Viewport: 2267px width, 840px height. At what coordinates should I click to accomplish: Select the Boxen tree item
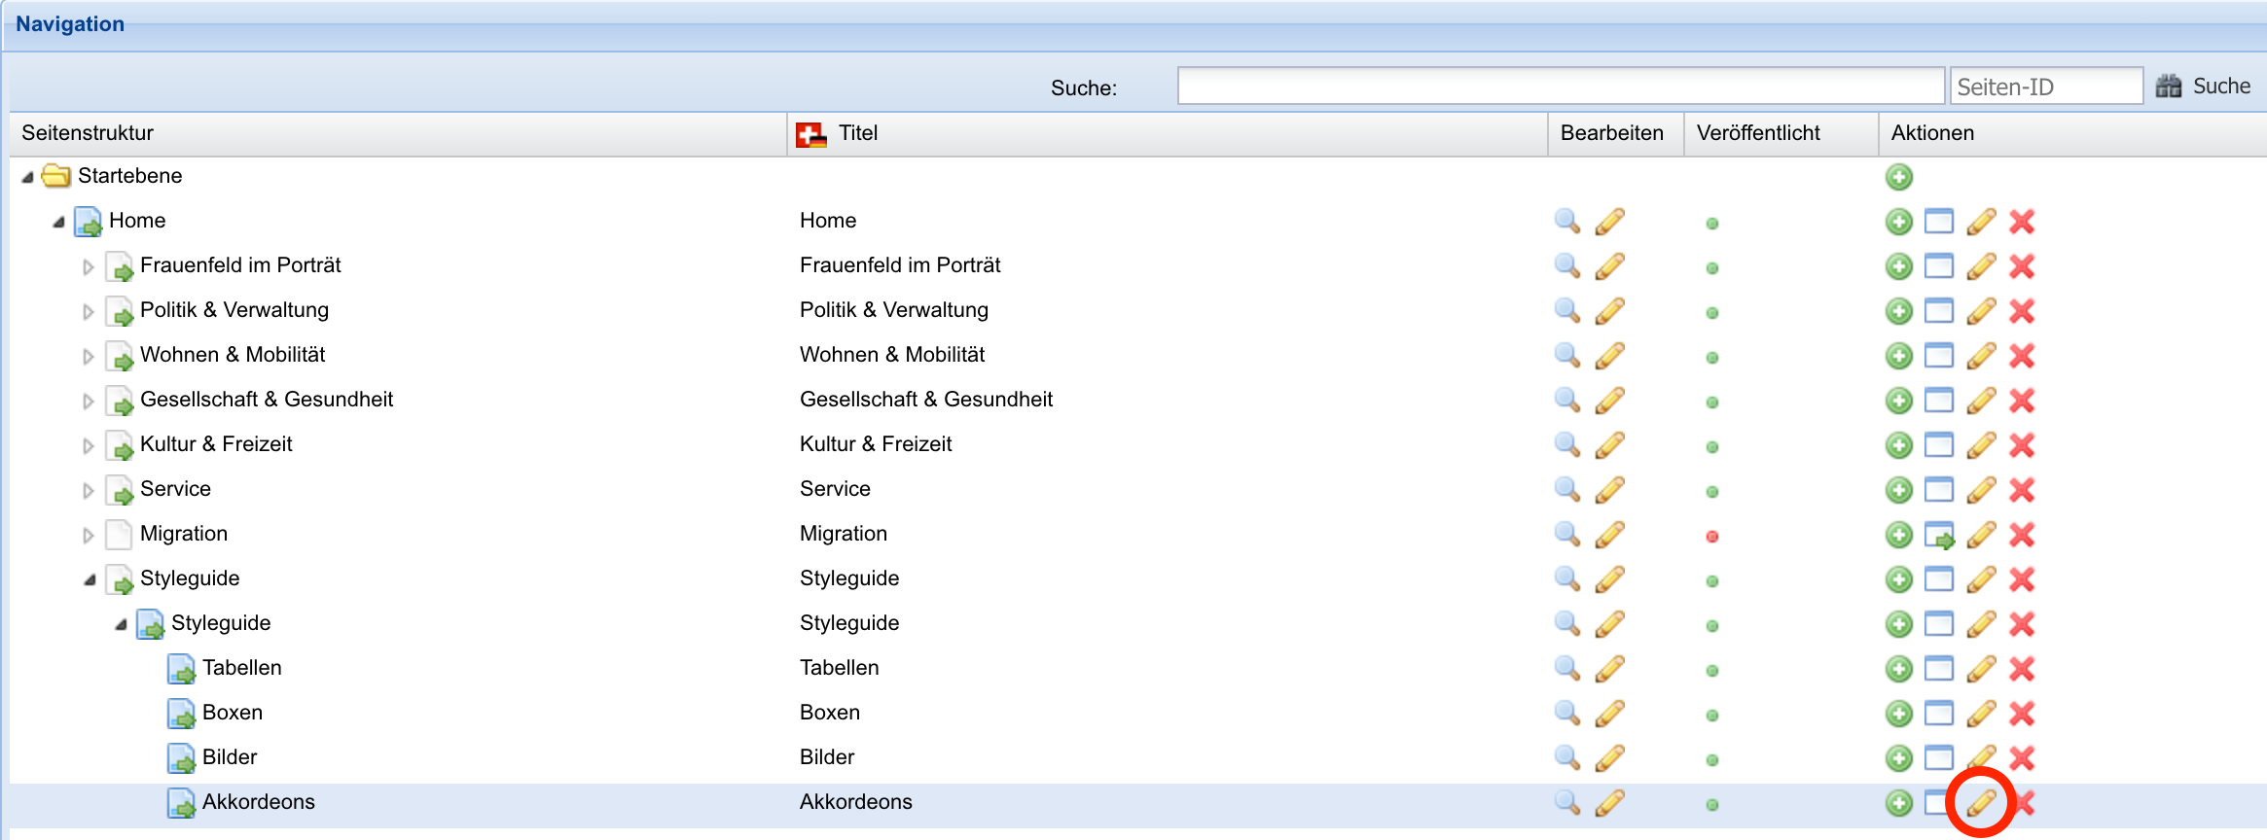click(x=233, y=713)
